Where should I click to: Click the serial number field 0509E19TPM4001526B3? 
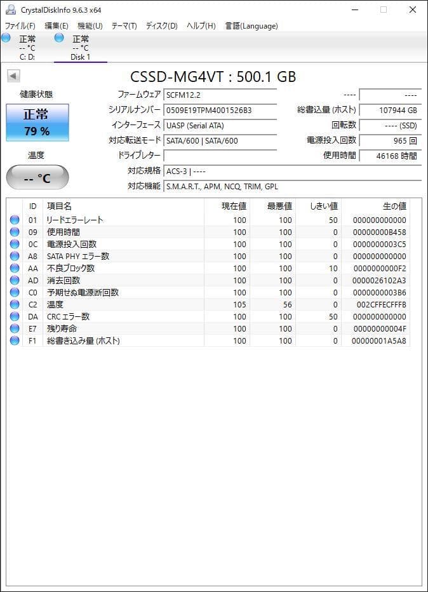click(220, 111)
